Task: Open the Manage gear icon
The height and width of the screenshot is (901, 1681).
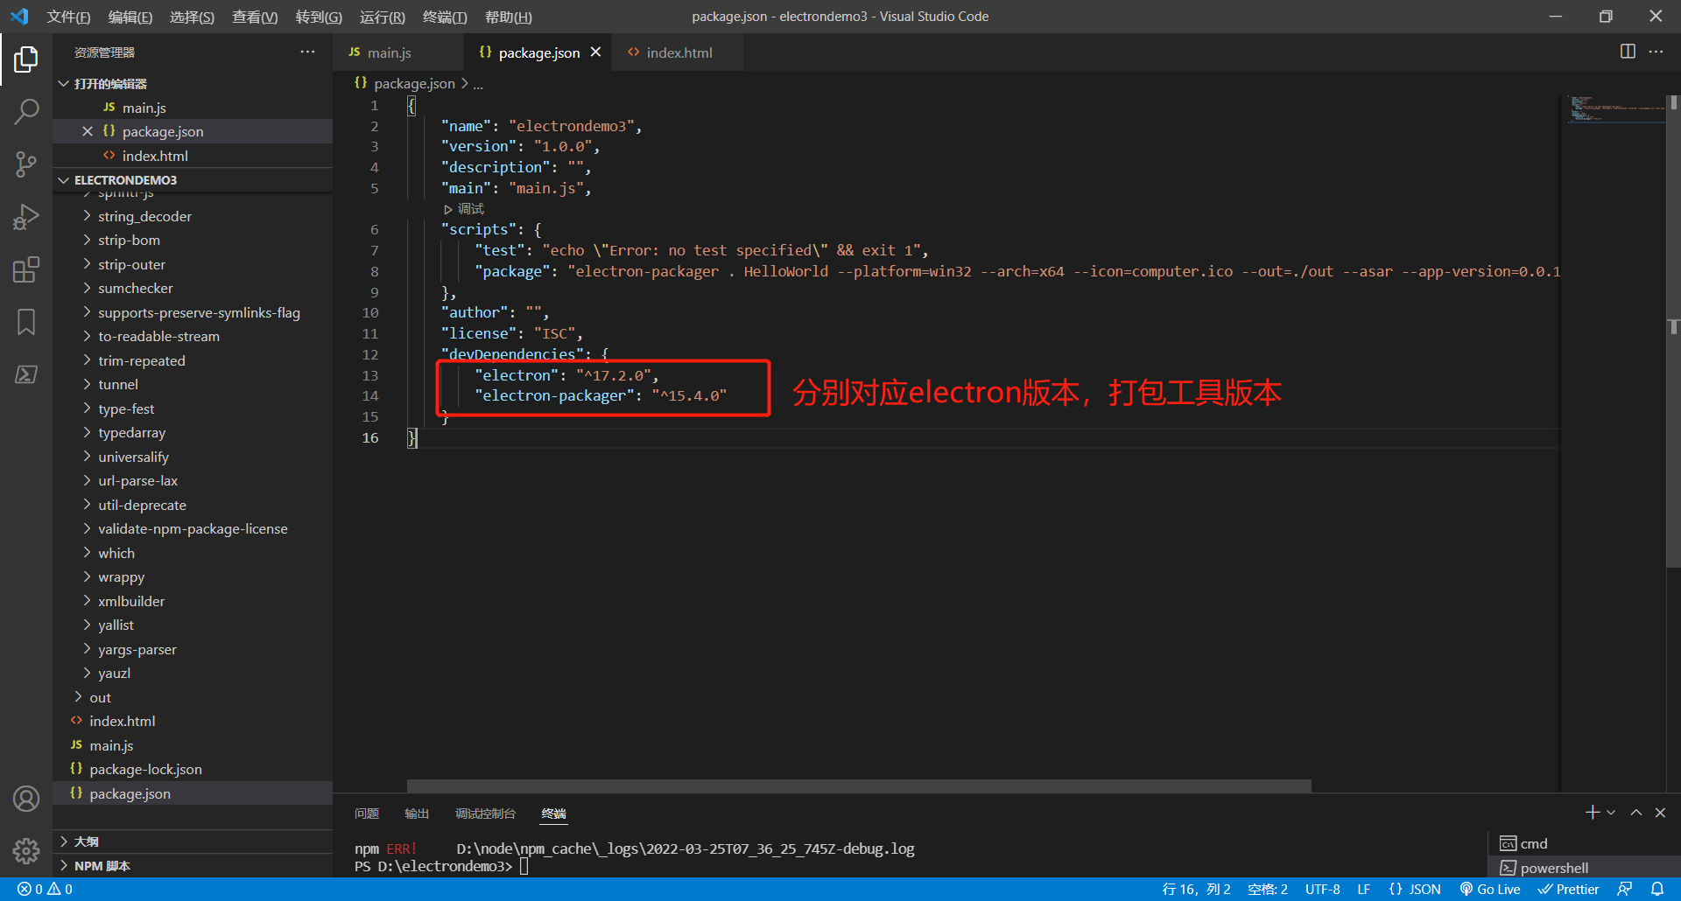Action: tap(26, 851)
